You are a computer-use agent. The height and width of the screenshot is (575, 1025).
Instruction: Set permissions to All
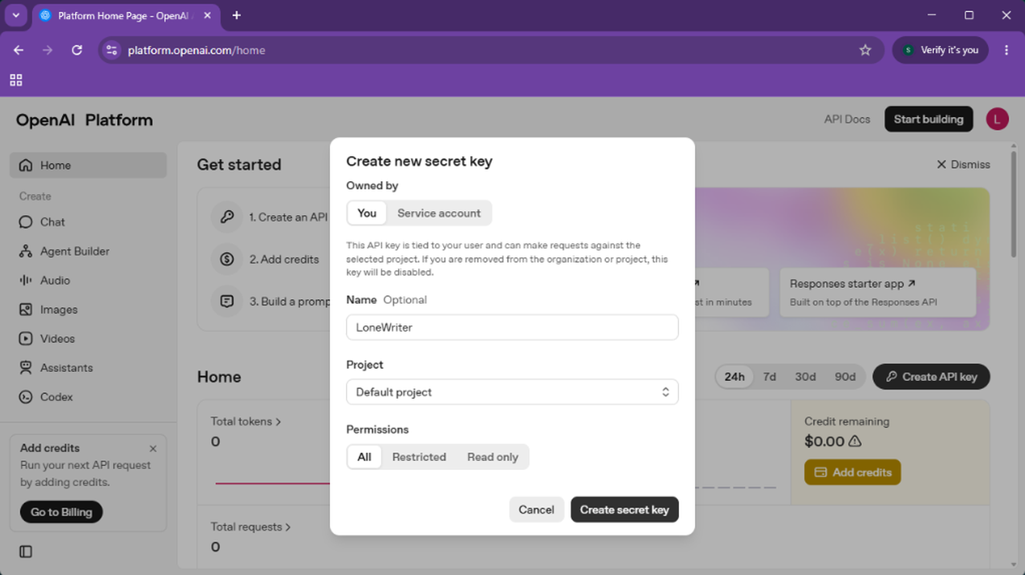pos(364,457)
